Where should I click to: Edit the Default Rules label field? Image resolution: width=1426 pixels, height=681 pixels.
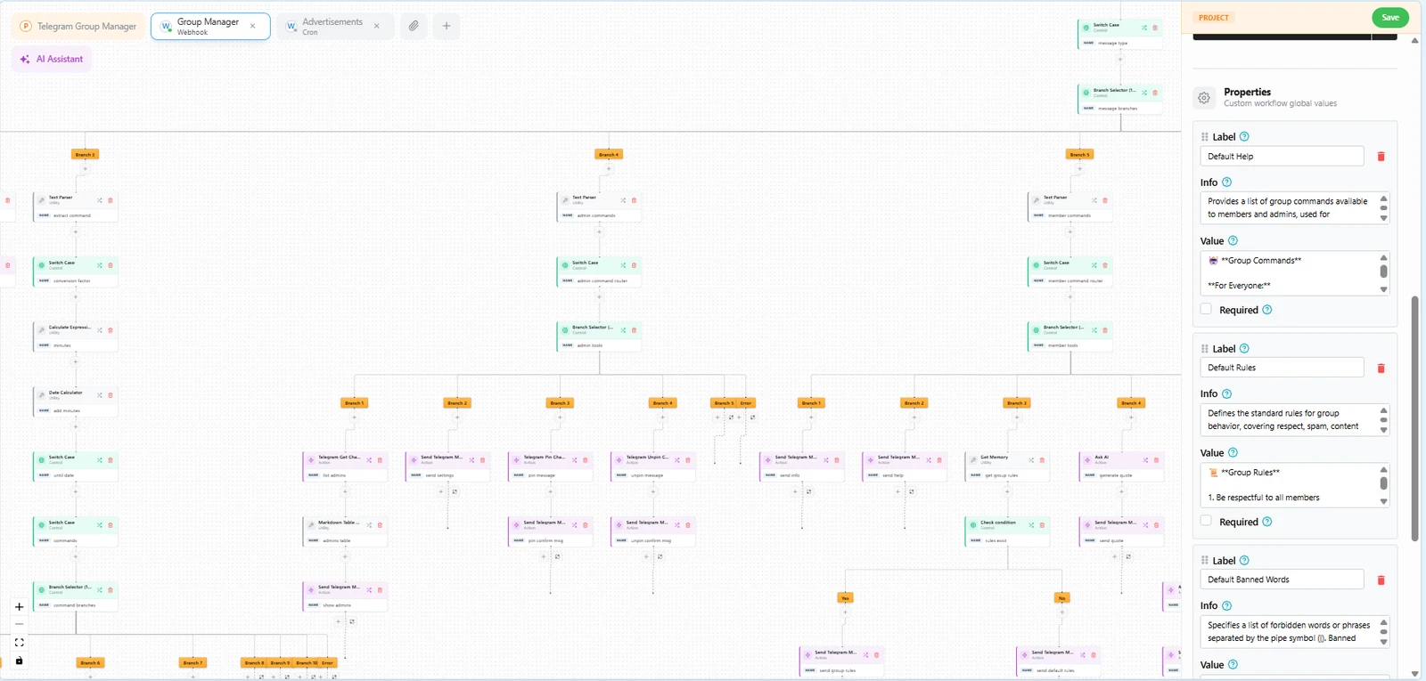pyautogui.click(x=1282, y=368)
